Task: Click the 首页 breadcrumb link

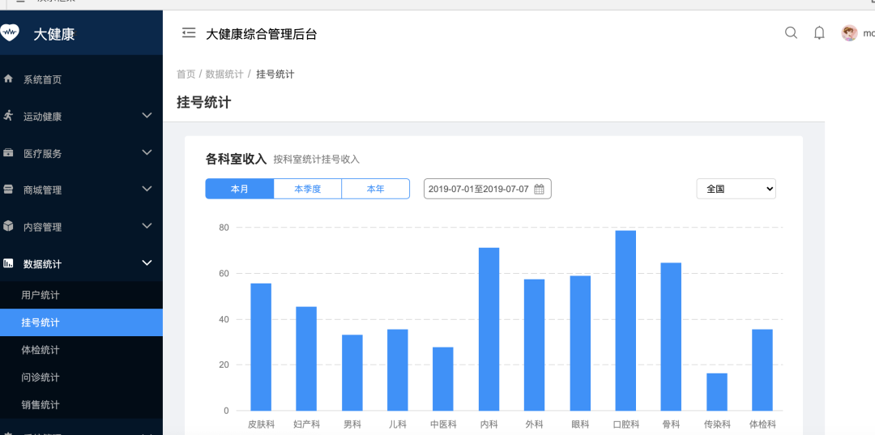Action: point(186,75)
